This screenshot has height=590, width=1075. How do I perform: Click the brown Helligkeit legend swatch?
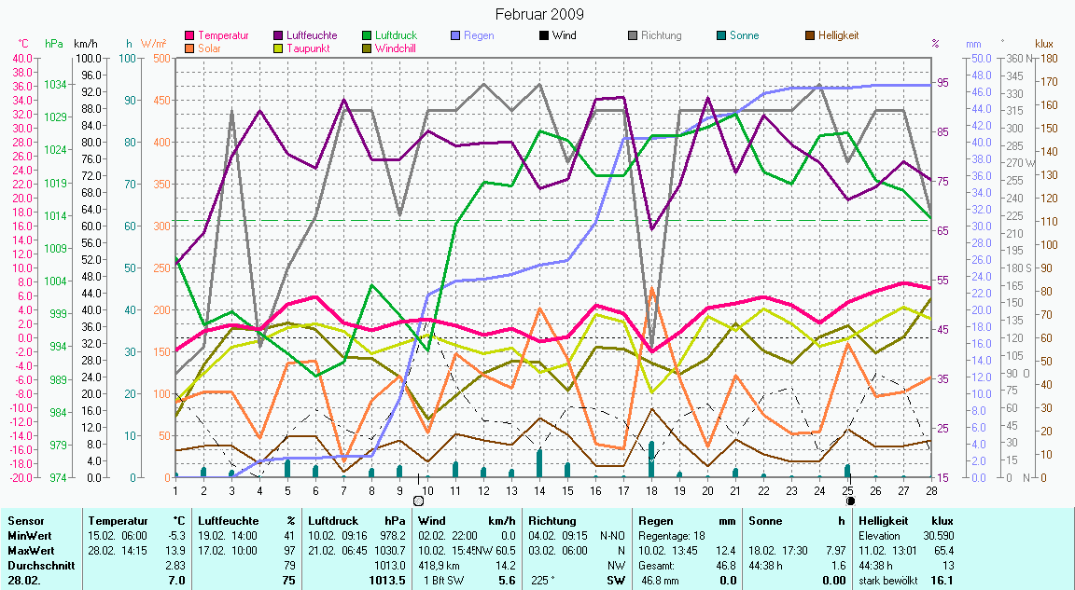(810, 35)
